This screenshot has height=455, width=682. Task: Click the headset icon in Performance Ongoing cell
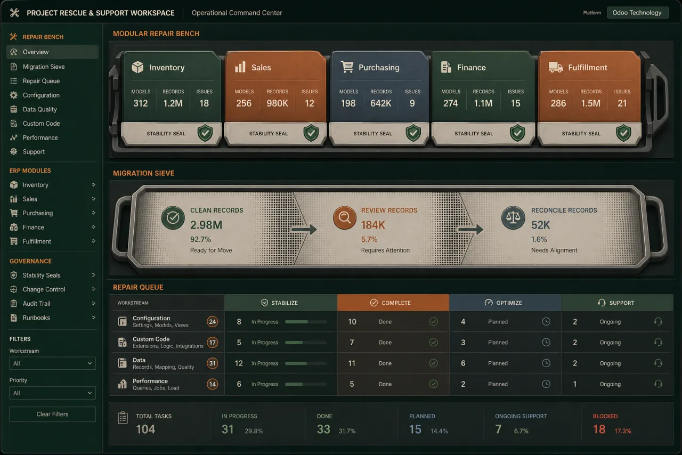658,384
